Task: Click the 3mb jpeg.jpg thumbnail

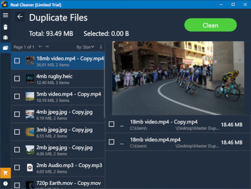Action: (30, 132)
